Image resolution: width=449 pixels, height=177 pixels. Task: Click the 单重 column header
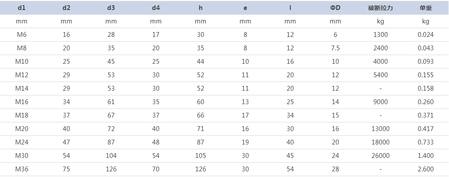click(426, 8)
